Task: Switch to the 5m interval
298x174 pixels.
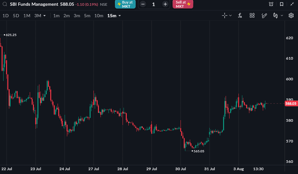Action: point(87,16)
